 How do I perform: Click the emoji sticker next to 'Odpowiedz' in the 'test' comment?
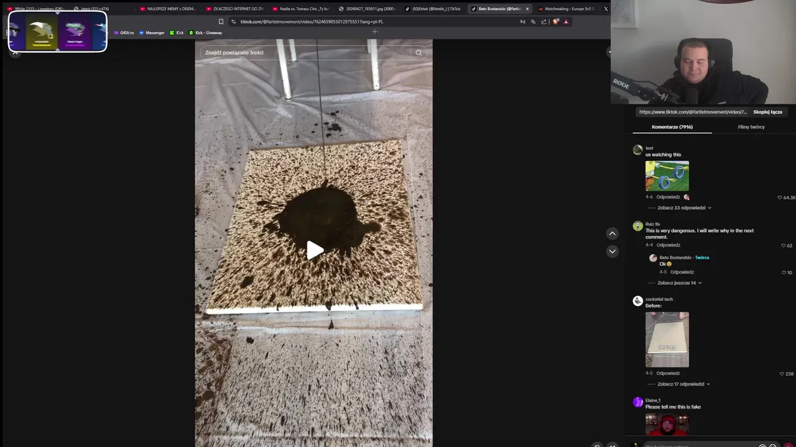point(687,197)
